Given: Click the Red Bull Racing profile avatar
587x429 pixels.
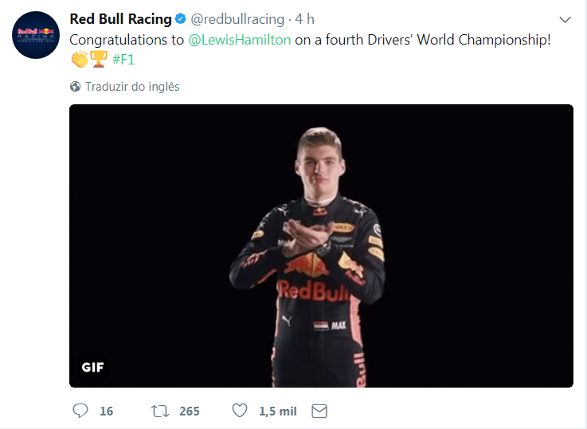Looking at the screenshot, I should point(36,35).
